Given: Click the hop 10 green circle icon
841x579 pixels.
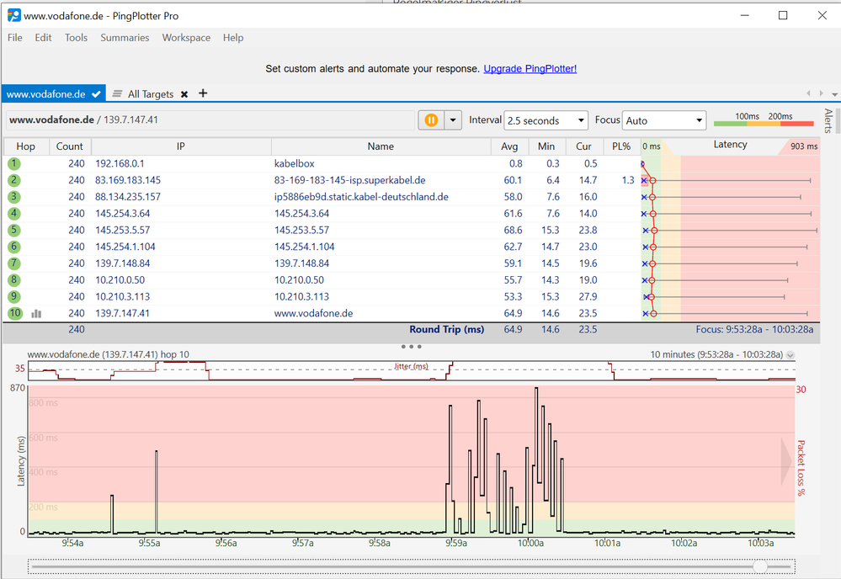Looking at the screenshot, I should click(15, 313).
